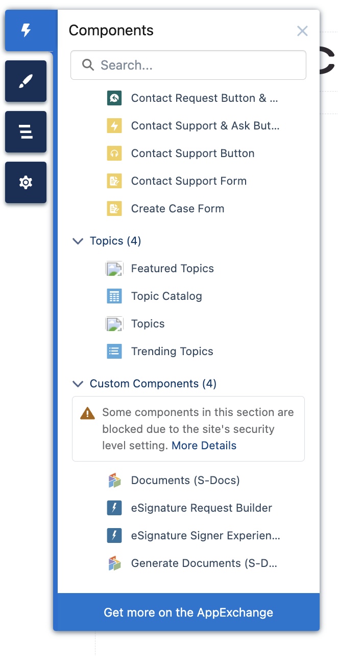The width and height of the screenshot is (338, 656).
Task: Open Settings via the gear icon
Action: (25, 182)
